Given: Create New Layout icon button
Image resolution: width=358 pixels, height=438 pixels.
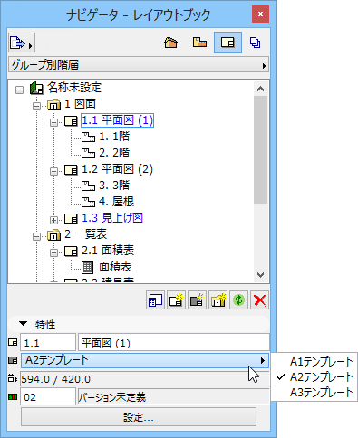Looking at the screenshot, I should coord(176,300).
